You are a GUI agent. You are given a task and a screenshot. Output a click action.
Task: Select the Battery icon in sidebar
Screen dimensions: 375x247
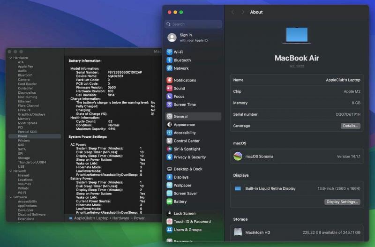point(169,202)
